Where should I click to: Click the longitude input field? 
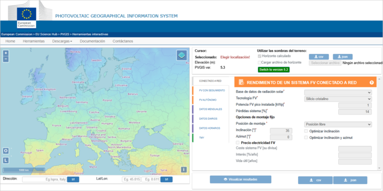click(151, 180)
